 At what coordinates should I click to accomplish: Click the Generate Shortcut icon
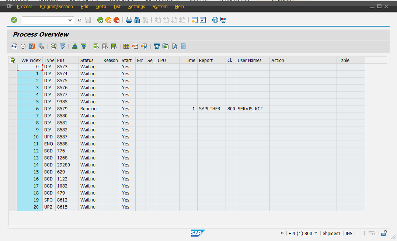[x=203, y=20]
